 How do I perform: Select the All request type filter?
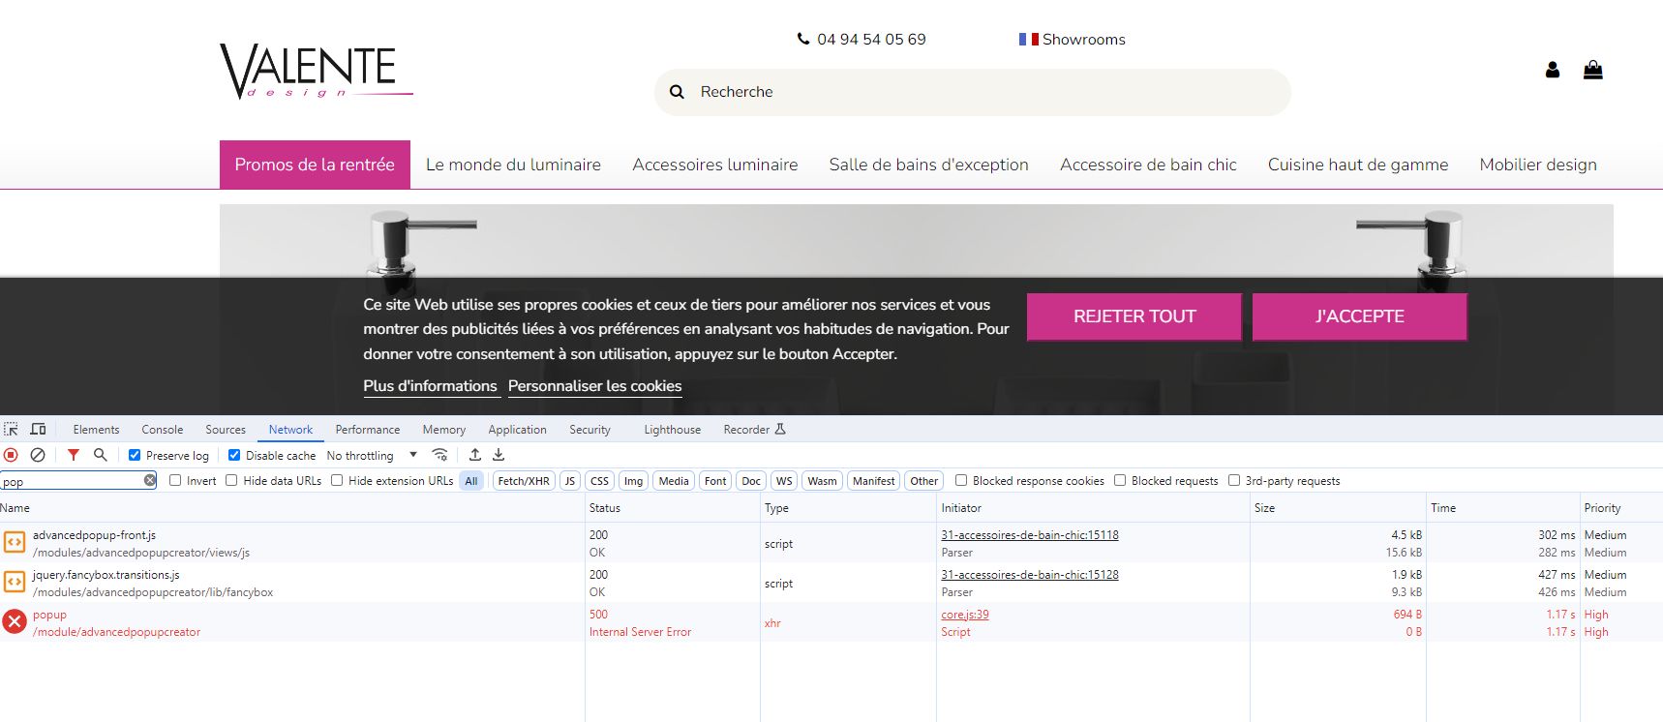(471, 481)
